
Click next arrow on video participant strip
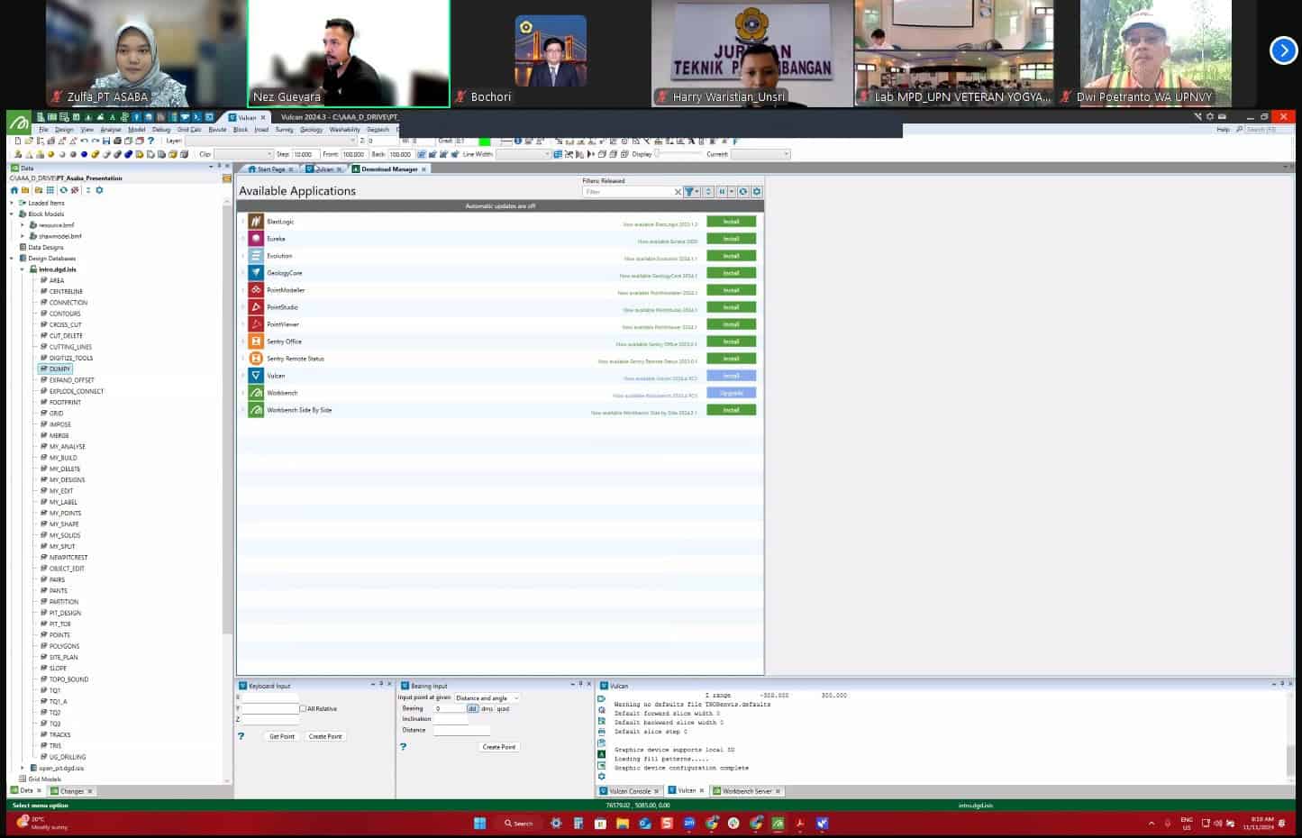click(1283, 50)
